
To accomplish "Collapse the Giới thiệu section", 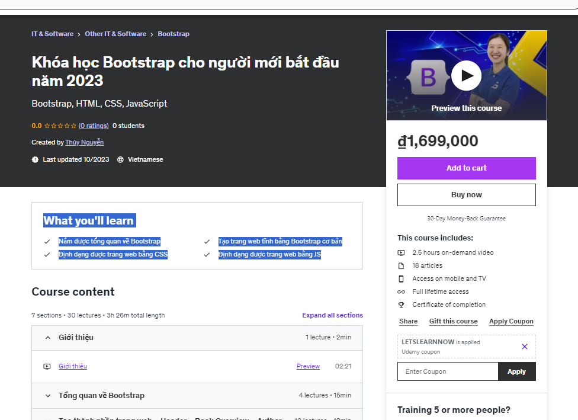I will point(48,337).
